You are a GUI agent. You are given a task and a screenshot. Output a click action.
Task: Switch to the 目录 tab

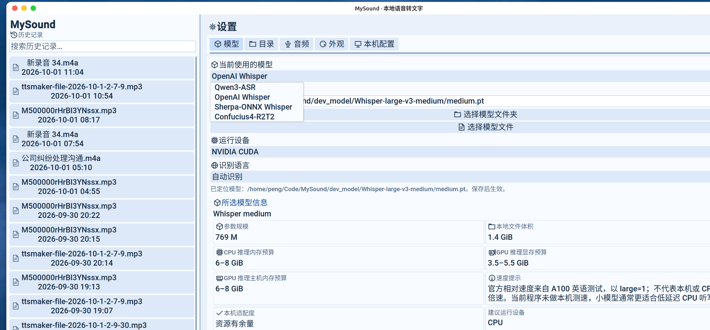point(262,44)
